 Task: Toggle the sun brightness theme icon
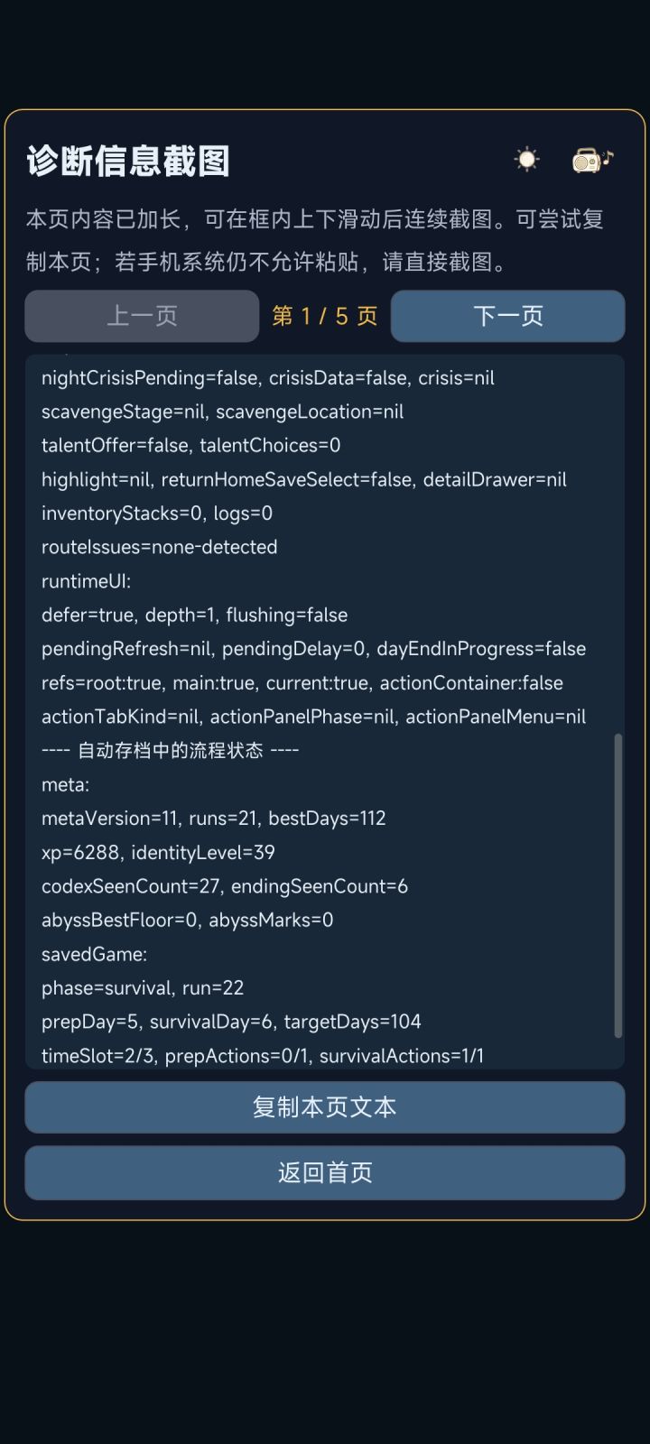526,160
